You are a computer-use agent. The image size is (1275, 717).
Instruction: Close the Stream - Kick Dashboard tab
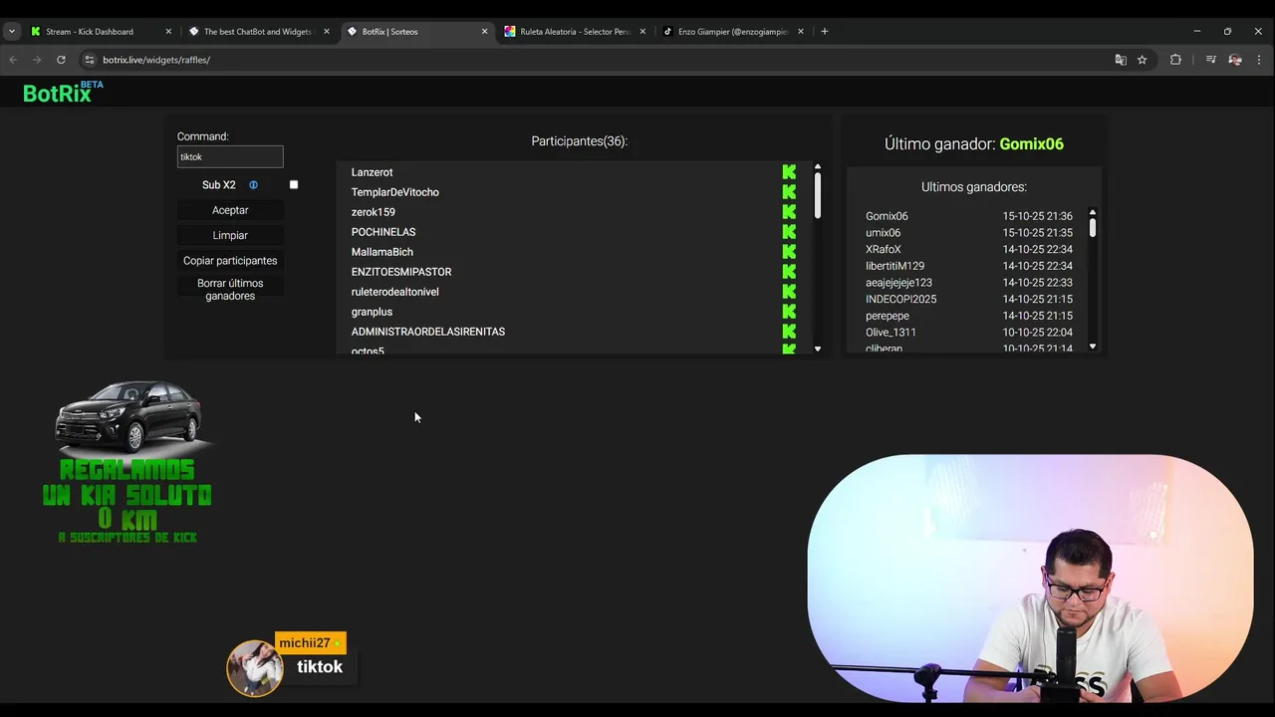tap(168, 32)
